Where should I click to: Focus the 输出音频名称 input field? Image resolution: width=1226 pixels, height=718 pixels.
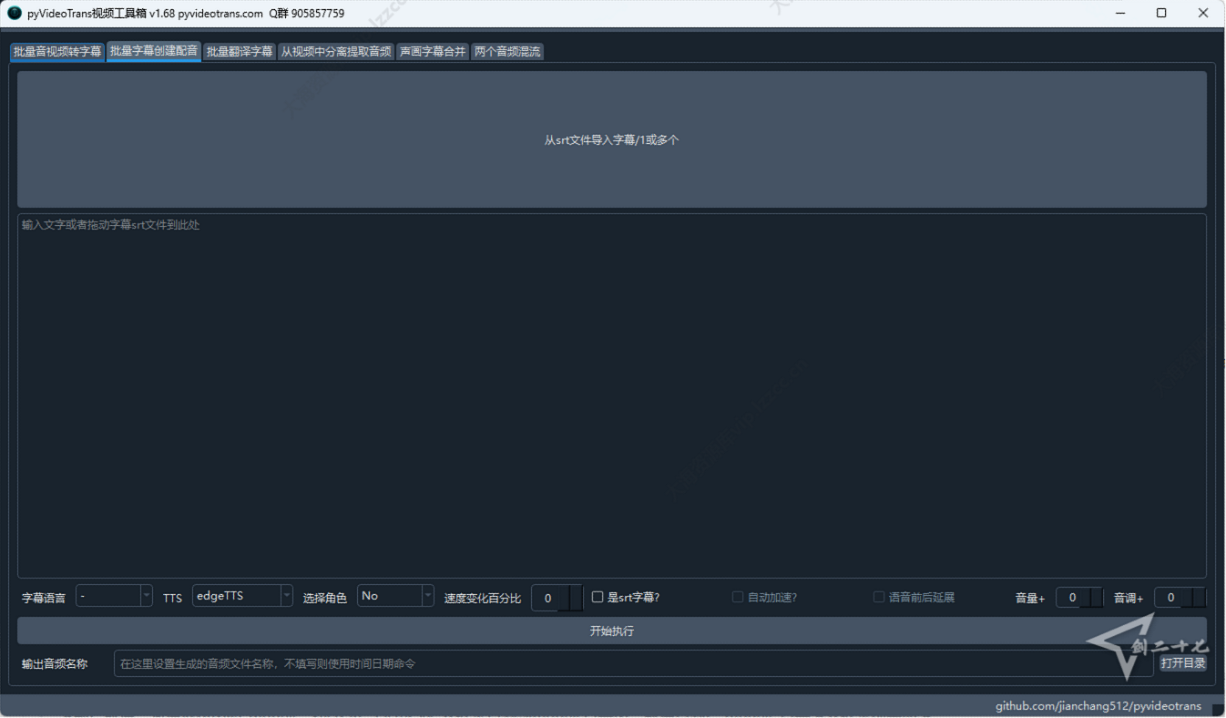(x=633, y=663)
